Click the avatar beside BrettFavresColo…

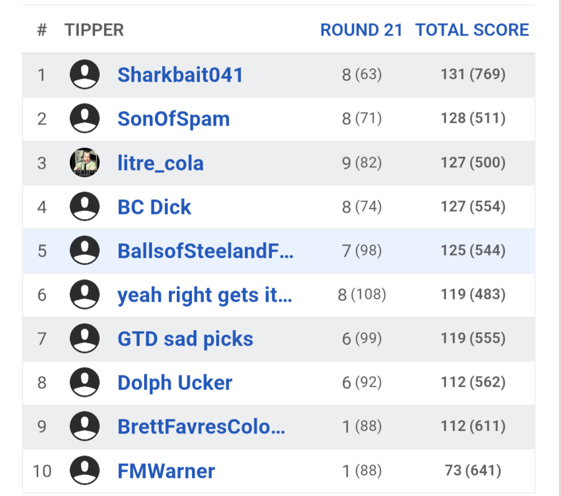(84, 426)
